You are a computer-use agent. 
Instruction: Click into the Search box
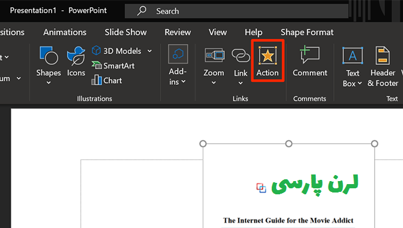[x=236, y=11]
